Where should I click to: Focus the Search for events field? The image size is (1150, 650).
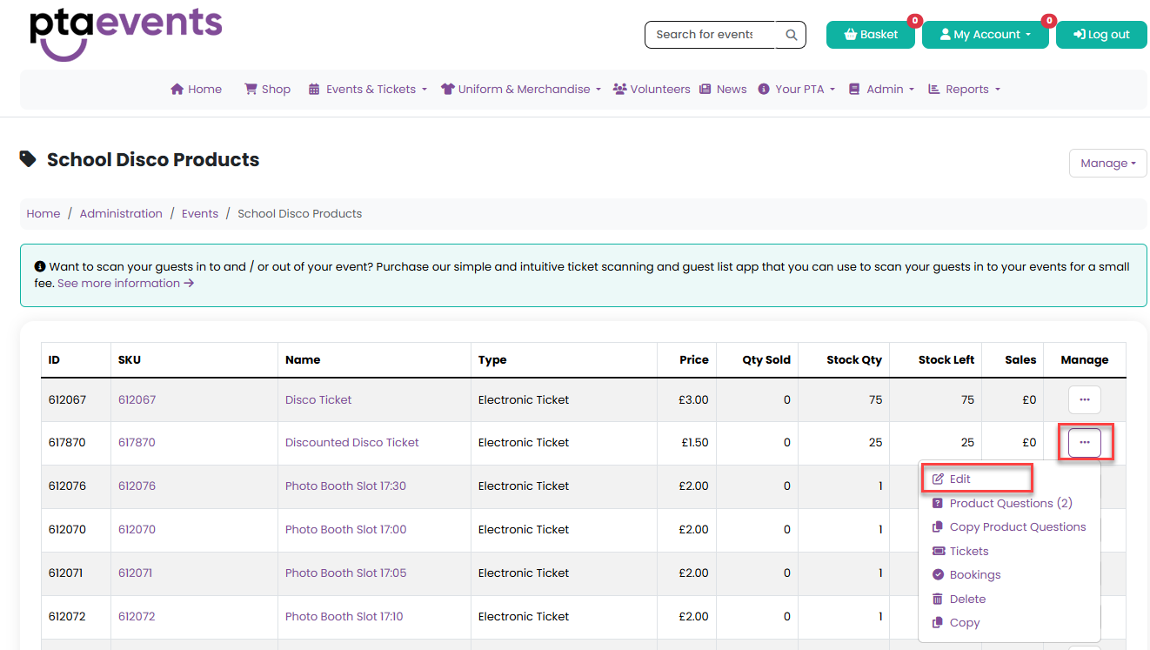coord(710,35)
